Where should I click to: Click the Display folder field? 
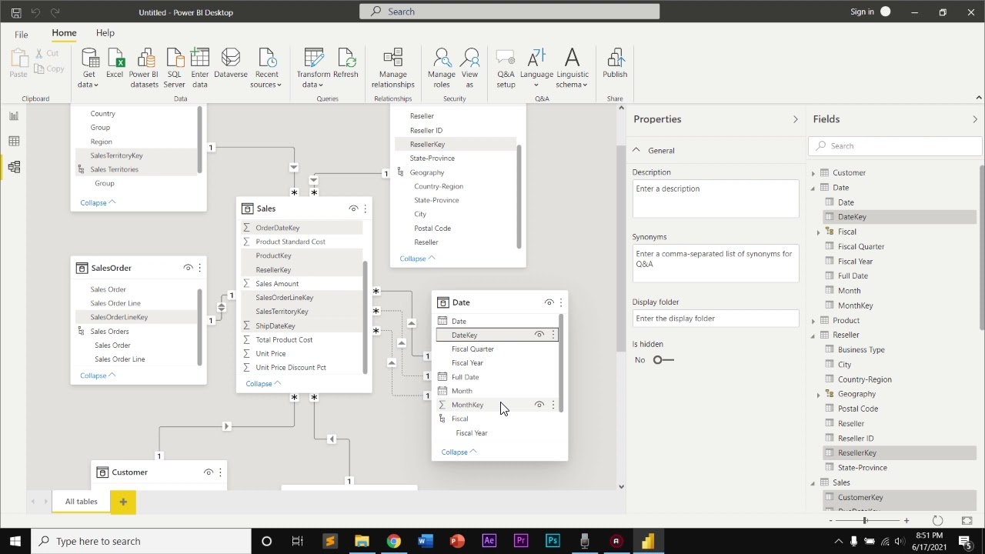716,319
